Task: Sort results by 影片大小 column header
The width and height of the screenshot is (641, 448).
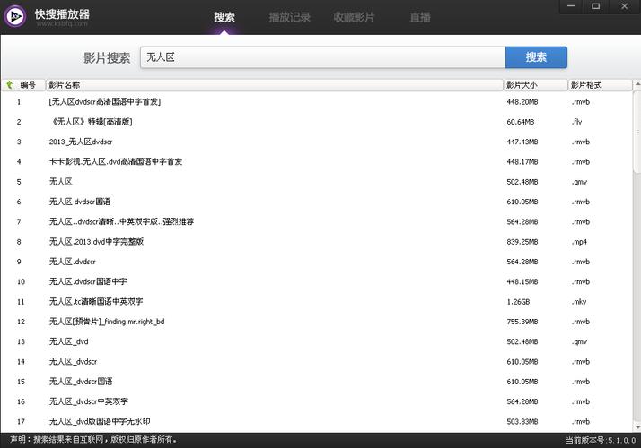Action: [534, 85]
